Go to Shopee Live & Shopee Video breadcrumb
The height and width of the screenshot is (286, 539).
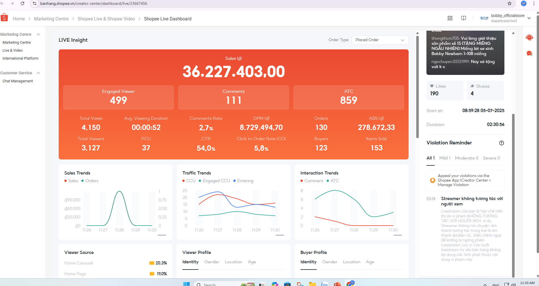click(106, 19)
